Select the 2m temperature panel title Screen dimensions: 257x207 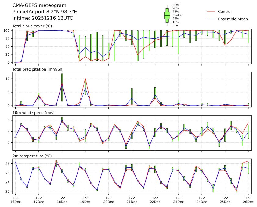32,156
